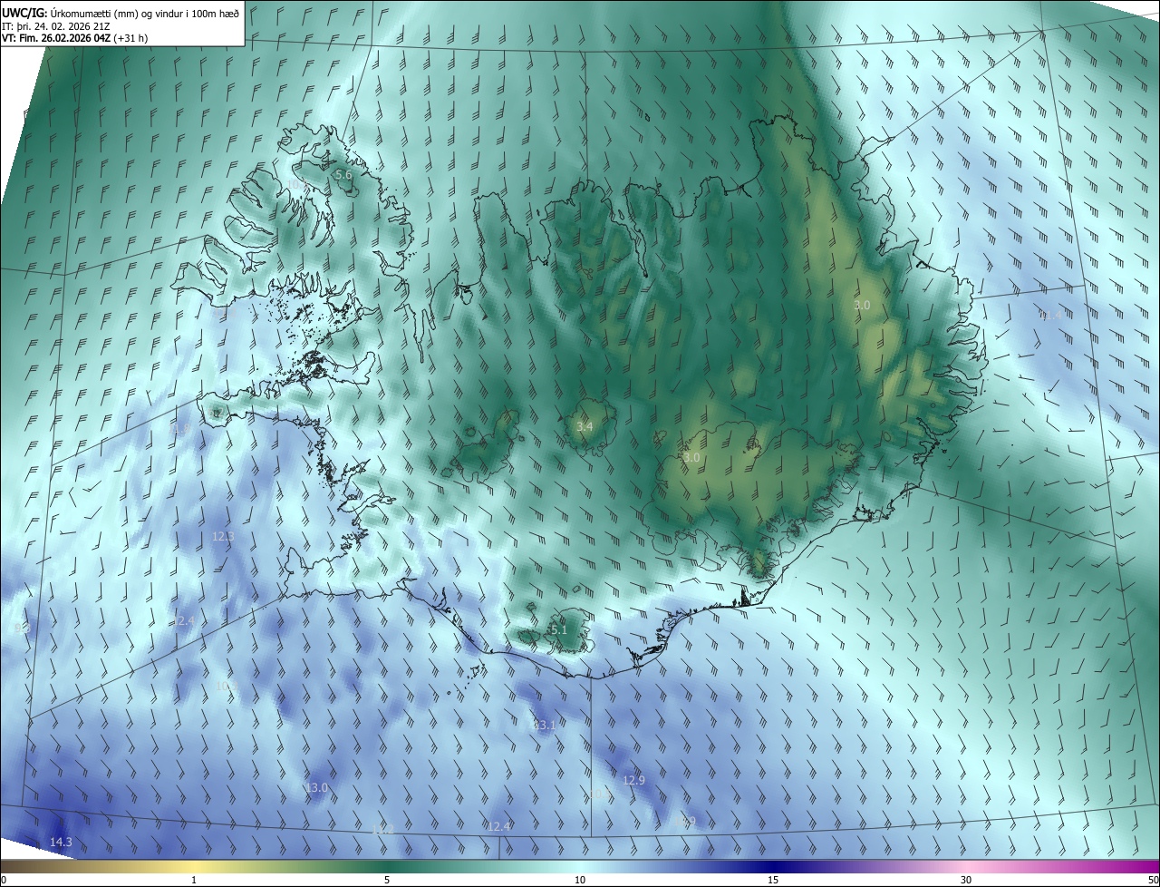
Task: Click the 3.0 value on Vatnajökull glacier
Action: coord(691,458)
